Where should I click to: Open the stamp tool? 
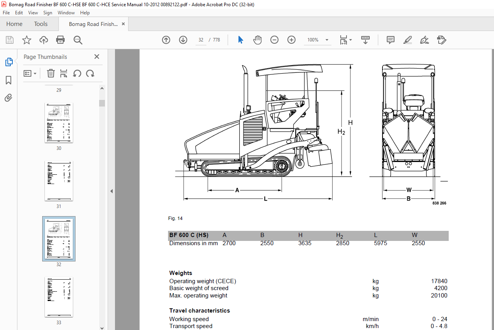click(442, 40)
